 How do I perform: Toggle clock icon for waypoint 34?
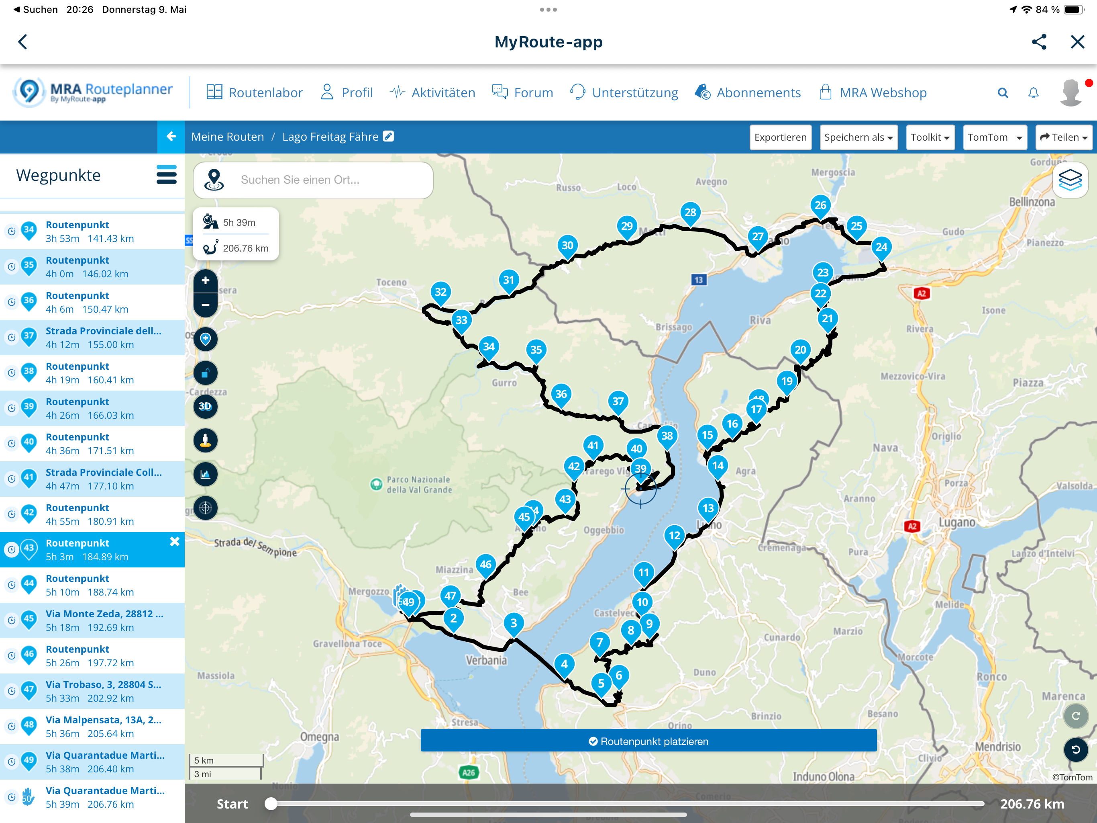(x=11, y=231)
